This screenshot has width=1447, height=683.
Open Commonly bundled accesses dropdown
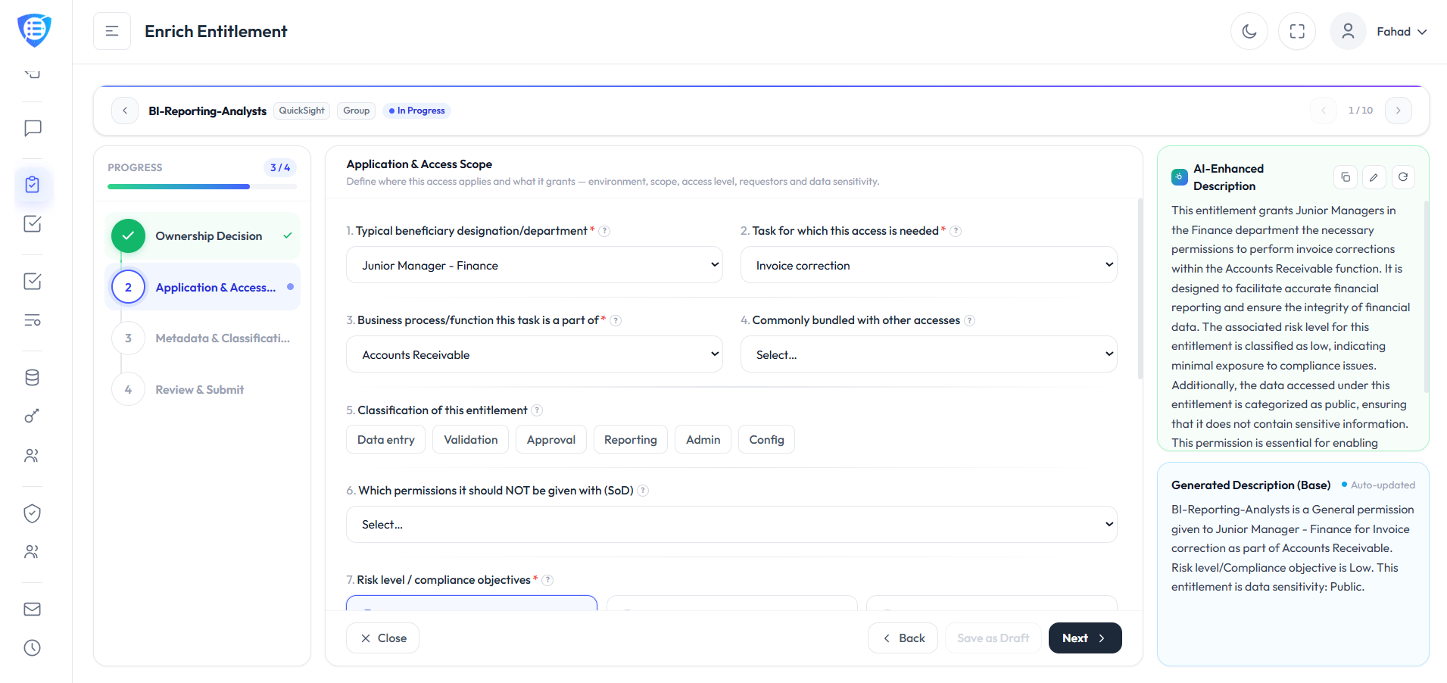pyautogui.click(x=929, y=354)
